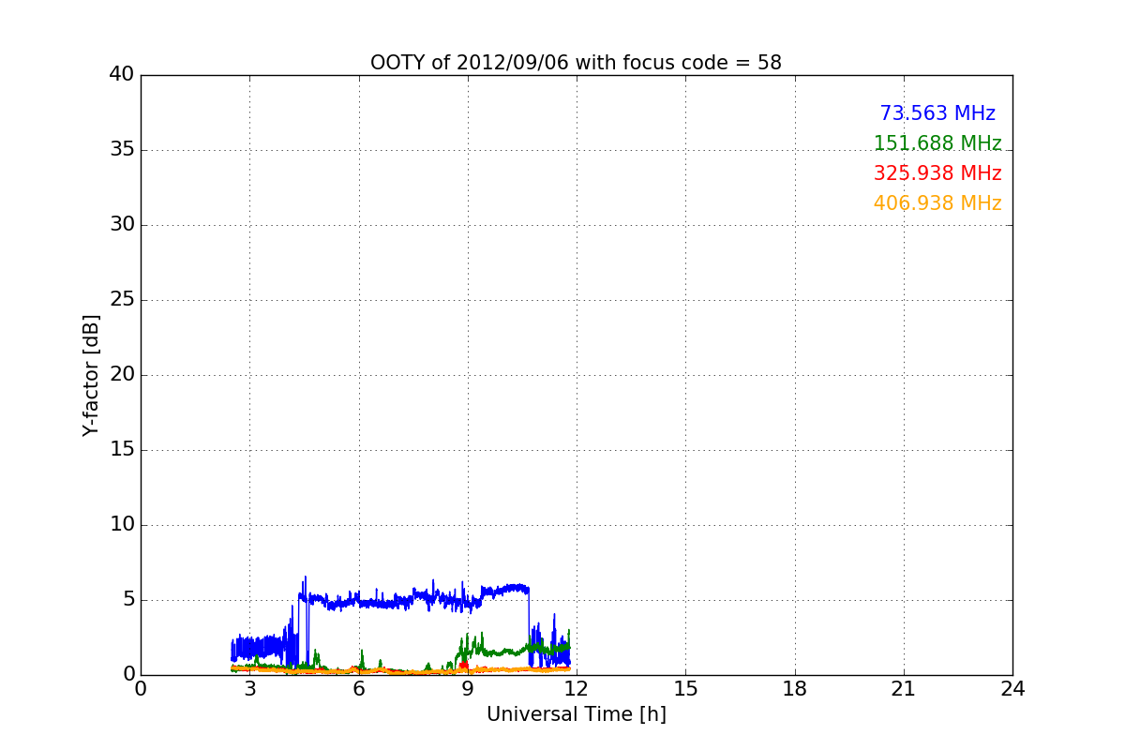Click the 'Y-factor [dB]' axis label
1125x750 pixels.
click(x=91, y=375)
